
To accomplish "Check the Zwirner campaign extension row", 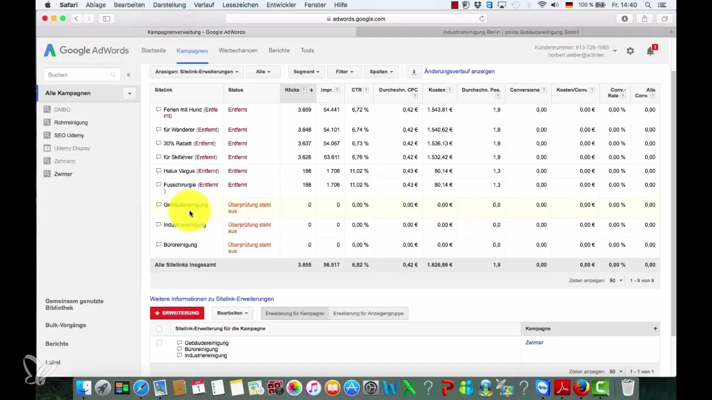I will 159,343.
